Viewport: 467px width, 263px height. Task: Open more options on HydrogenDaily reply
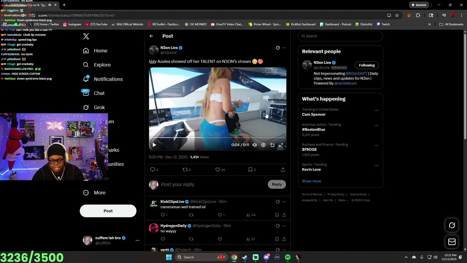(x=284, y=226)
